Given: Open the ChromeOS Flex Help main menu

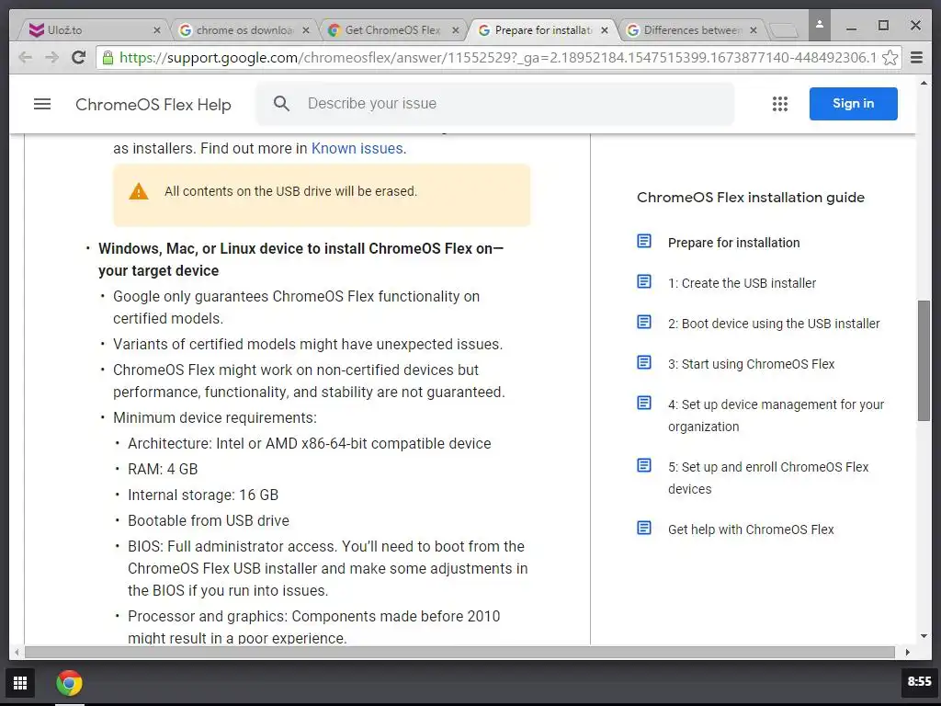Looking at the screenshot, I should (x=42, y=104).
